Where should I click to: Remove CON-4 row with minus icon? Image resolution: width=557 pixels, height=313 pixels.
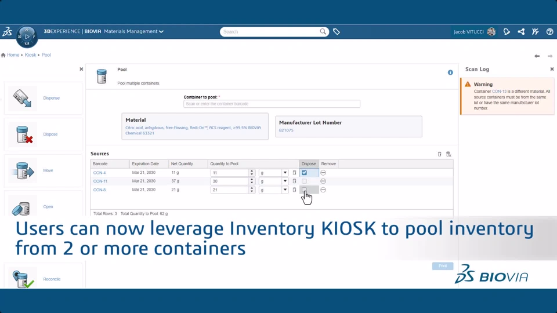tap(323, 173)
